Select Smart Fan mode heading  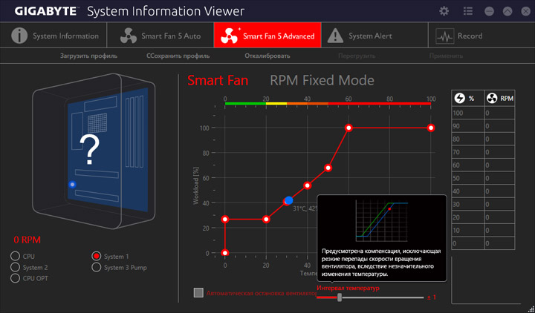[218, 80]
